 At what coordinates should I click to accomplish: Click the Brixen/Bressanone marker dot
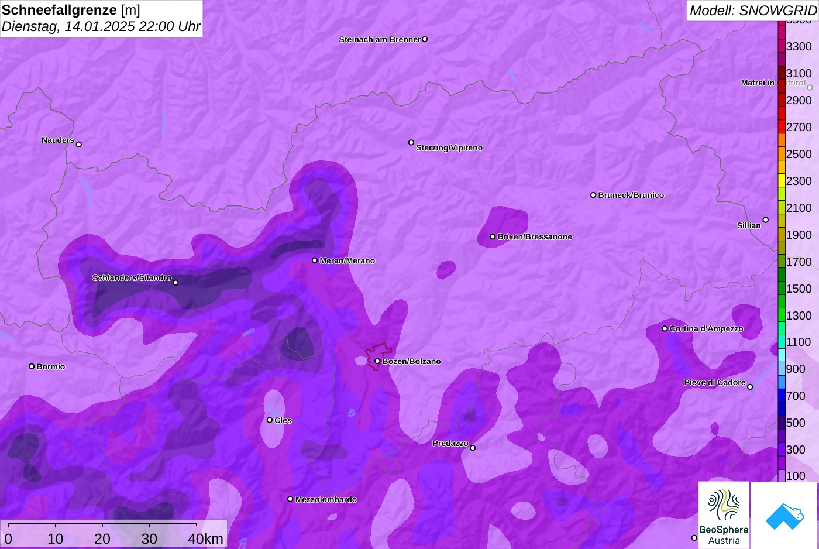[493, 236]
